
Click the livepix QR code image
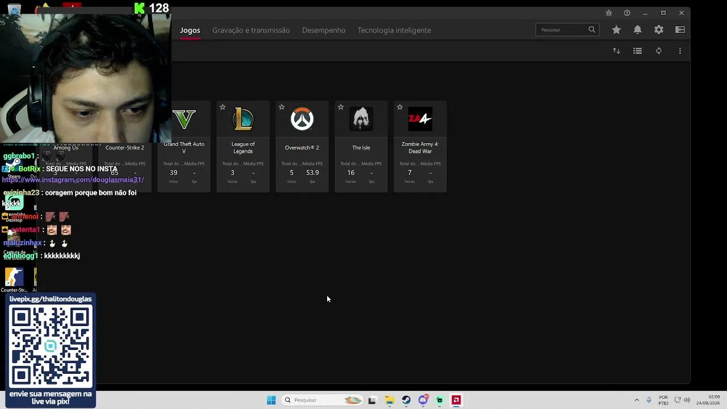51,347
